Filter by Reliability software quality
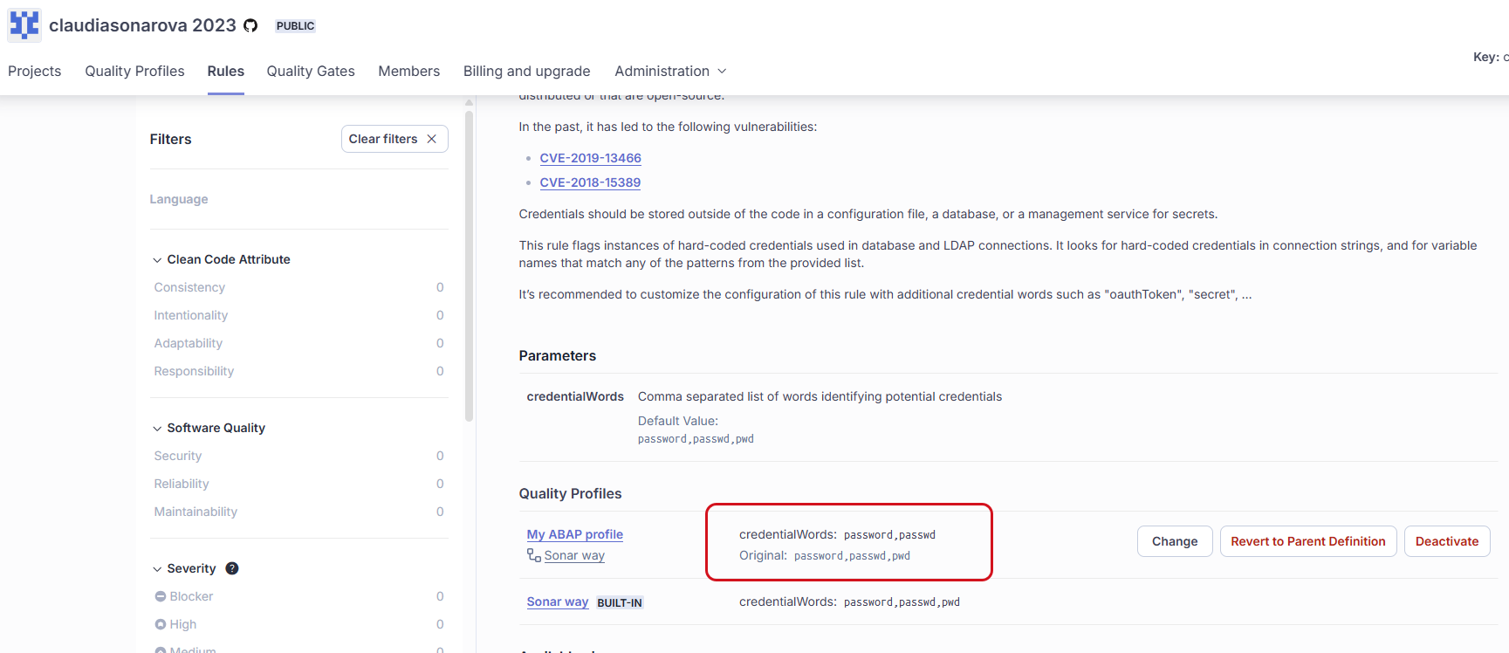1509x653 pixels. (x=298, y=484)
